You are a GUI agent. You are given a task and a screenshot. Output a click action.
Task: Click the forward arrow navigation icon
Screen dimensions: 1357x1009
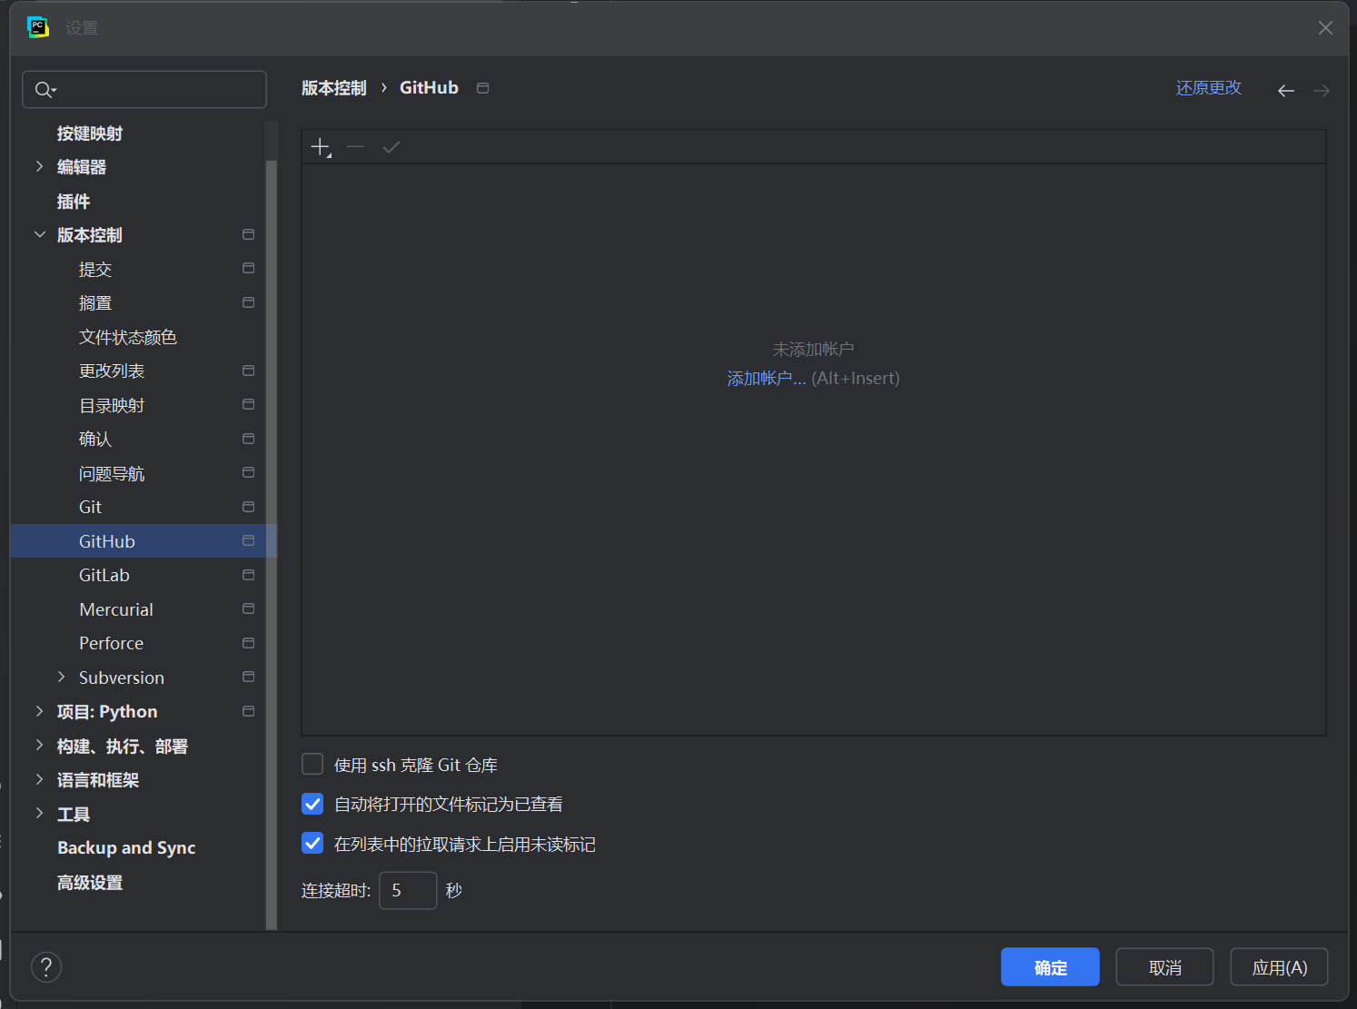[1322, 90]
